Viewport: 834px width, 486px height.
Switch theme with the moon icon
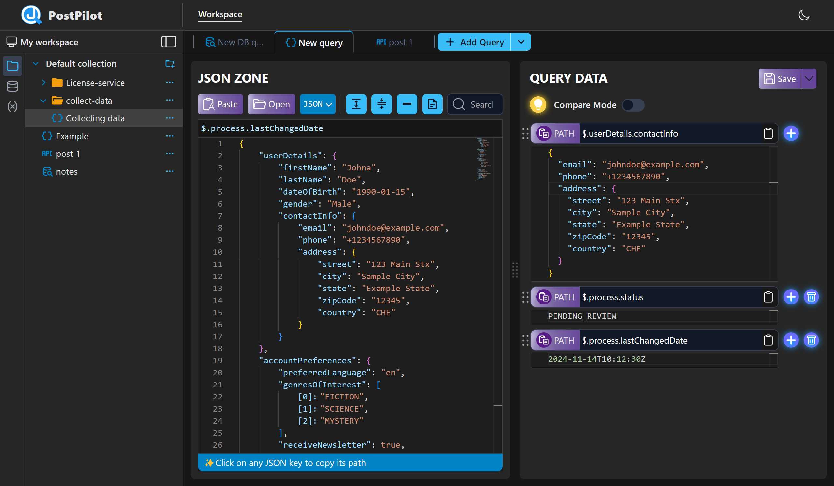[804, 15]
